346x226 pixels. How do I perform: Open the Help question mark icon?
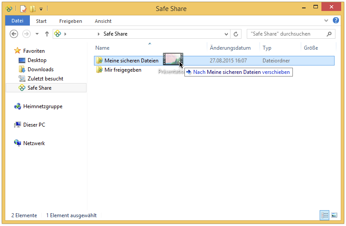(x=335, y=20)
